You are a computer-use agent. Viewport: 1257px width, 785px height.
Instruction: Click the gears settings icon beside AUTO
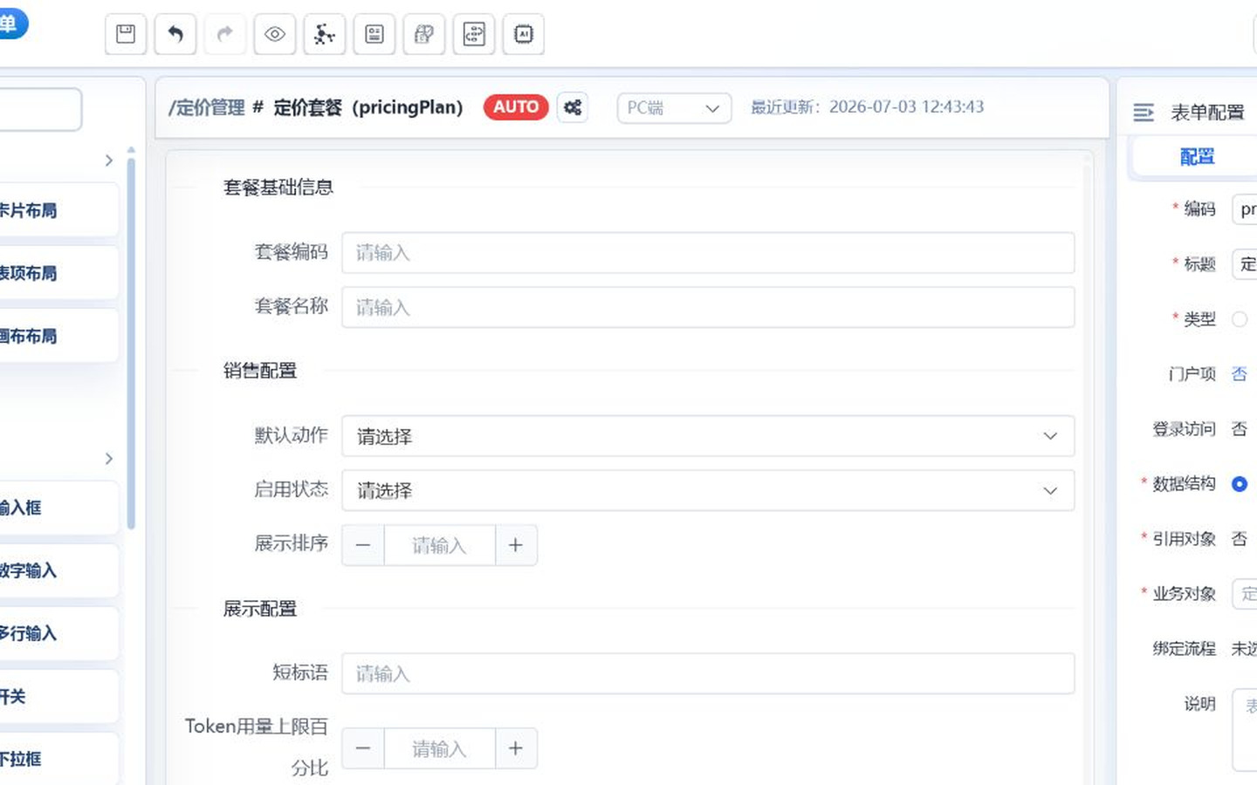[x=573, y=107]
